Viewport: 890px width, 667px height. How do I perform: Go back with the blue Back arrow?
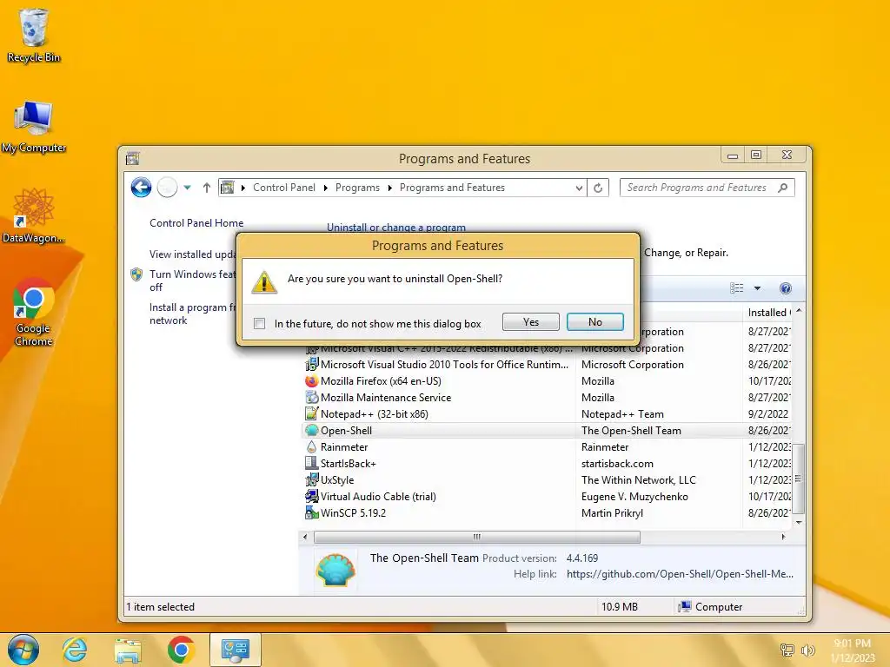click(x=141, y=188)
